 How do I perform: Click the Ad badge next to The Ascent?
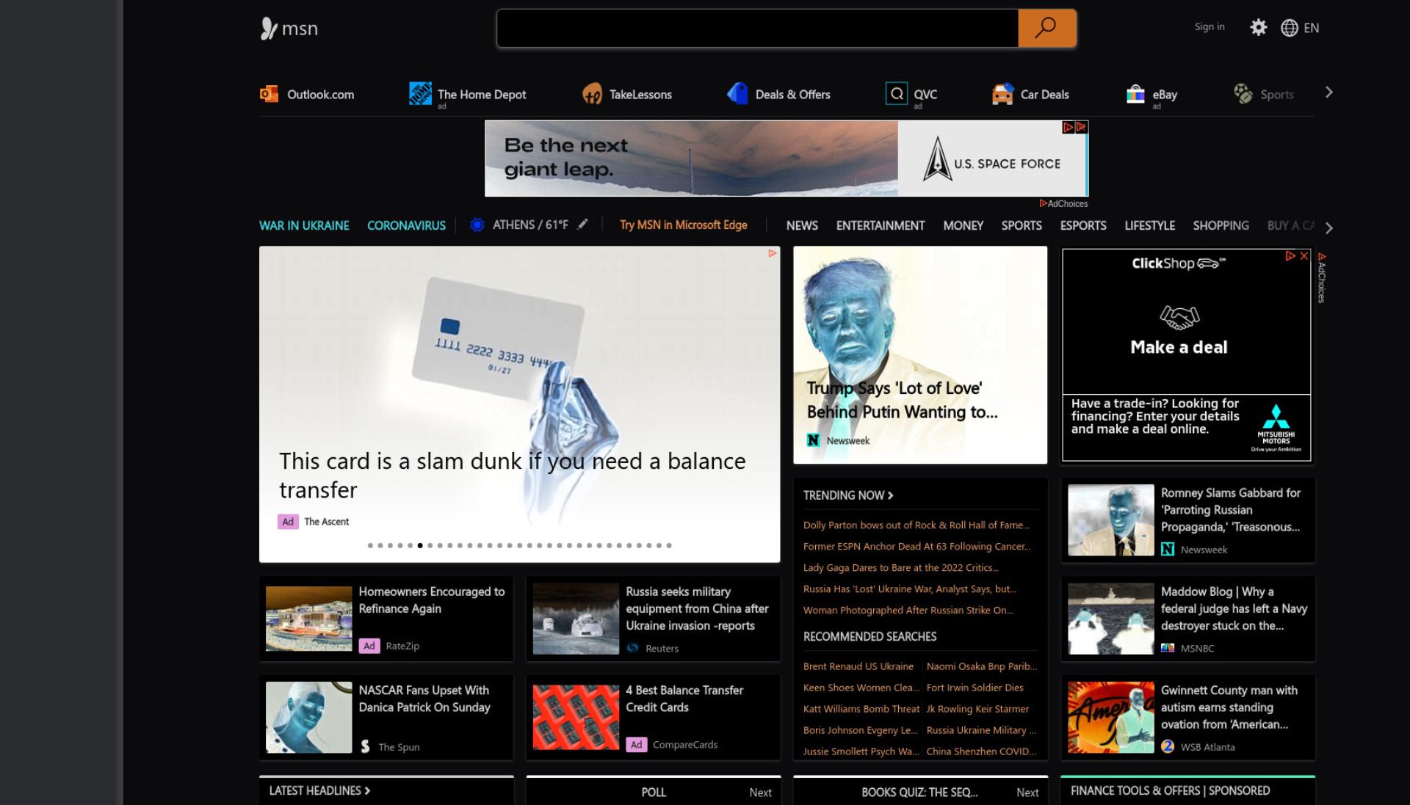(288, 522)
